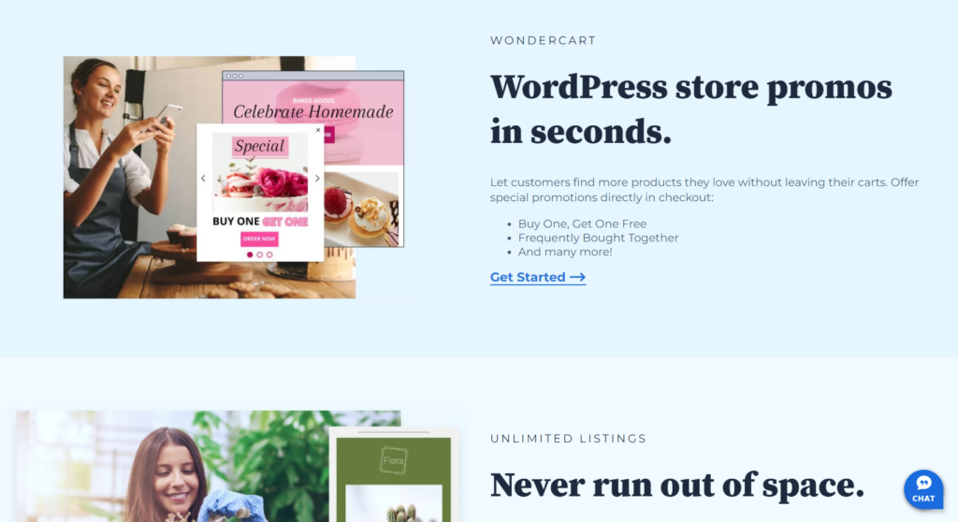
Task: Click the WONDERCART label
Action: coord(543,40)
